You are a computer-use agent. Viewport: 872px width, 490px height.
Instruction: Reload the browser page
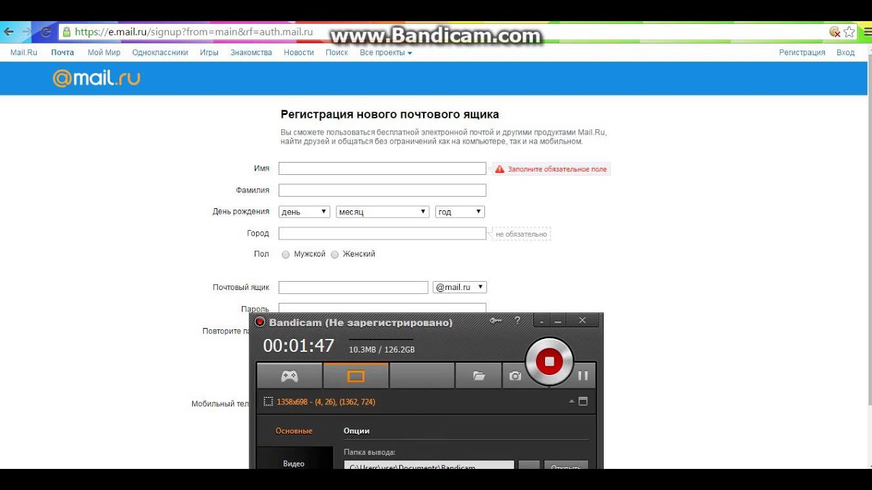(x=46, y=32)
